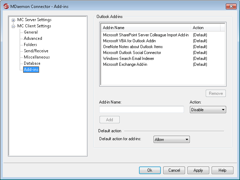Click the Add-in Name text field

pyautogui.click(x=141, y=109)
